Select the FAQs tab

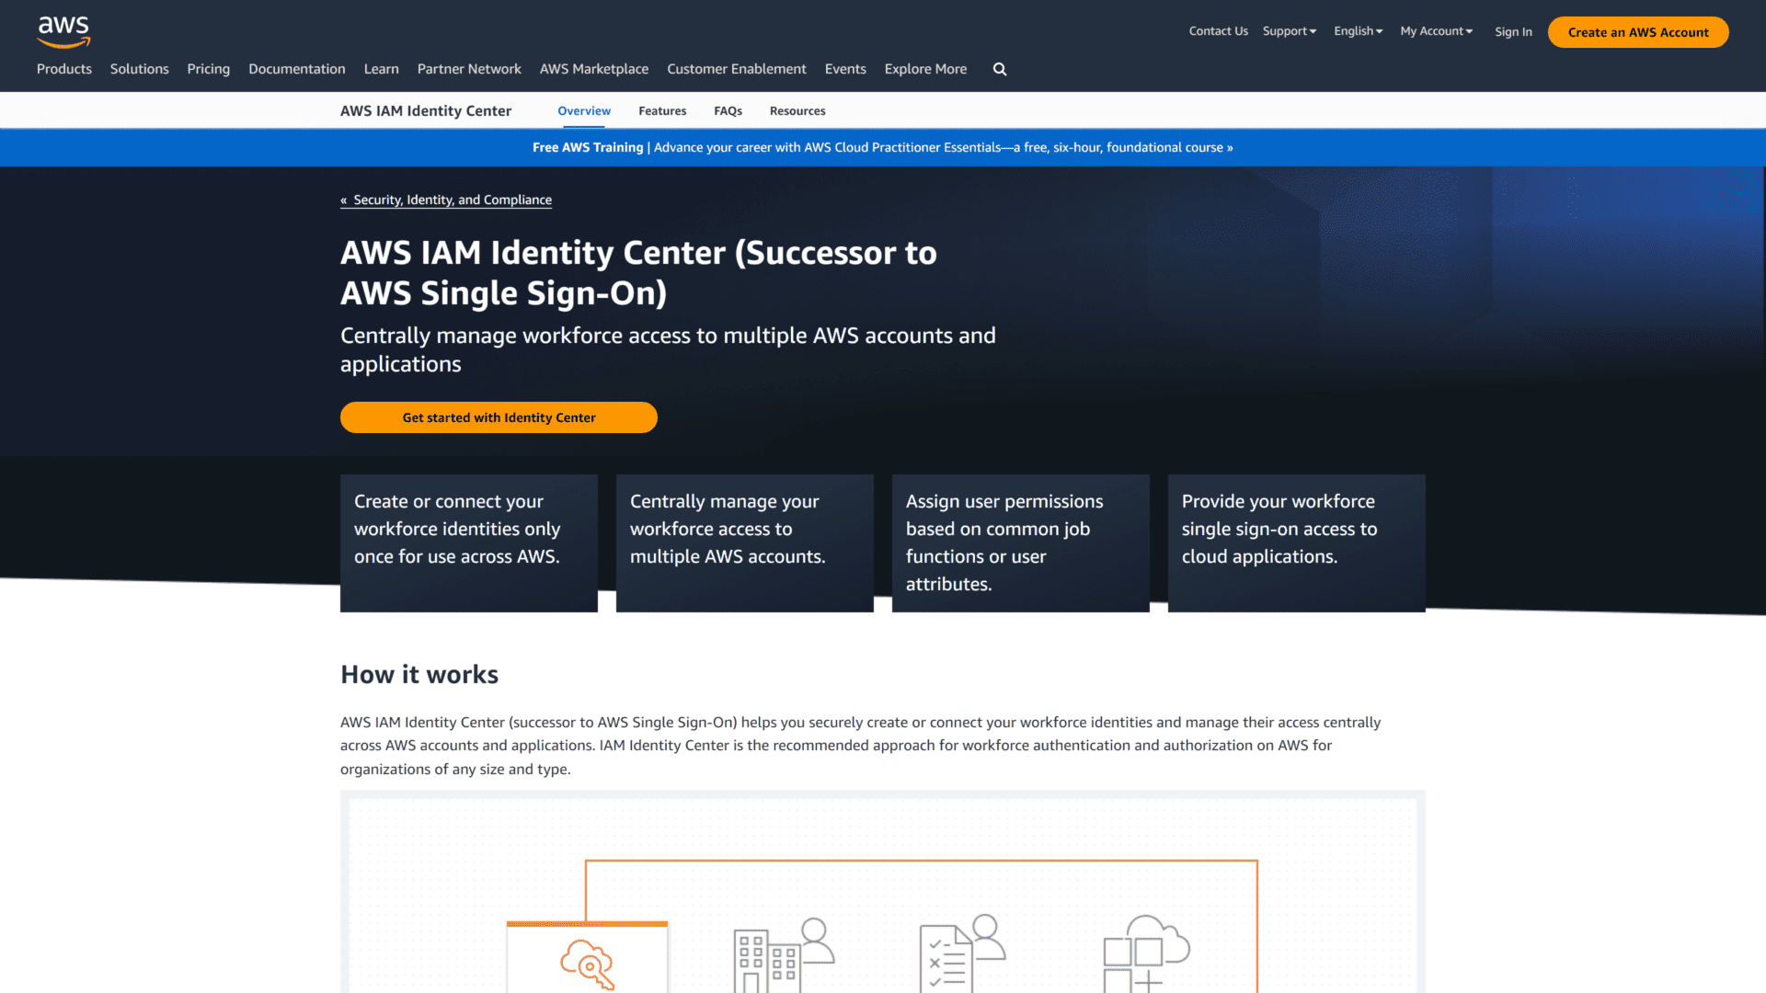pyautogui.click(x=728, y=110)
